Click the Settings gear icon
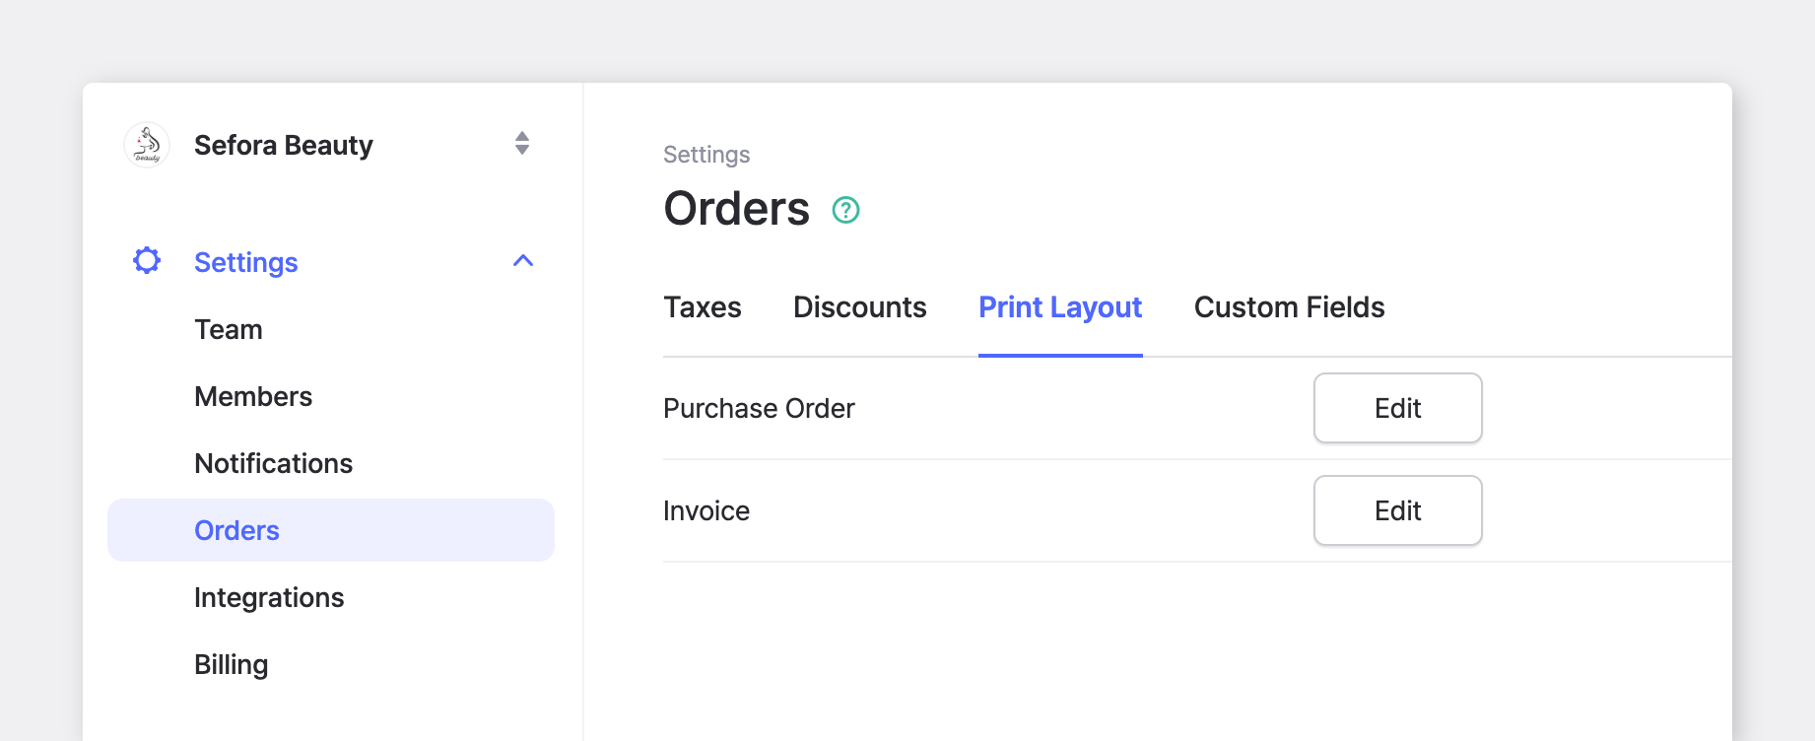The height and width of the screenshot is (741, 1815). 147,261
